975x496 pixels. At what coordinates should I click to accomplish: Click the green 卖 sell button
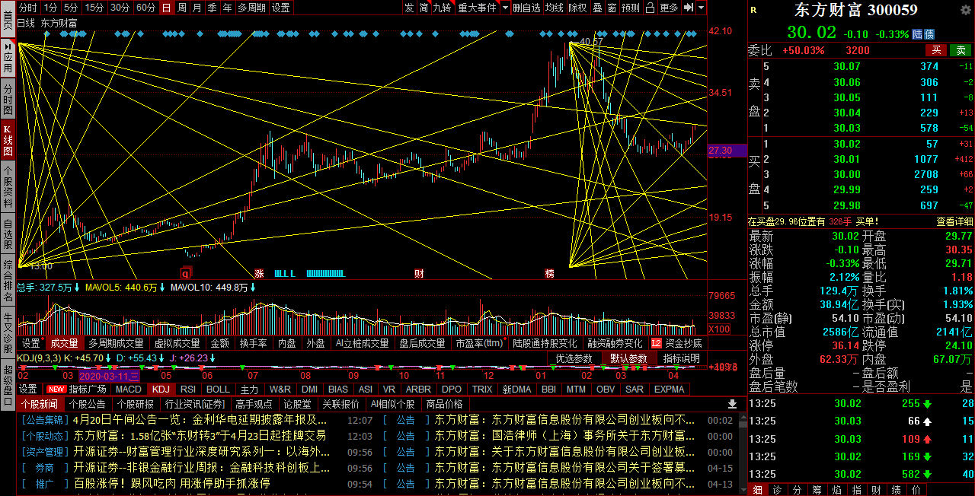[961, 50]
